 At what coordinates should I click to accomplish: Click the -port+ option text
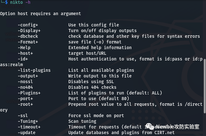[25, 99]
